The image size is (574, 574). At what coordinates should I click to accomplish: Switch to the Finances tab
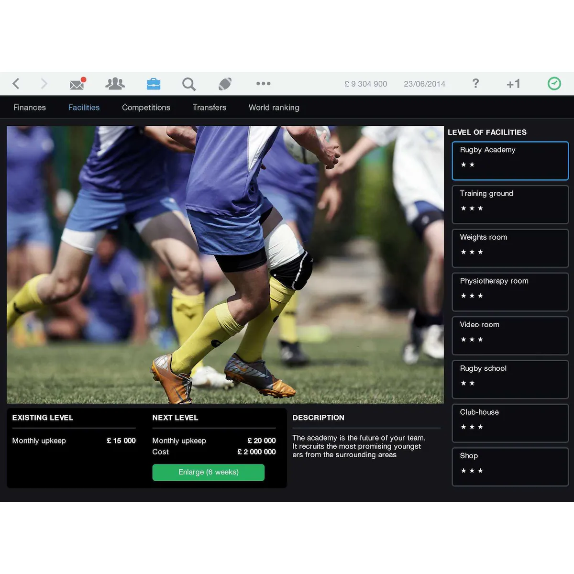[x=30, y=108]
